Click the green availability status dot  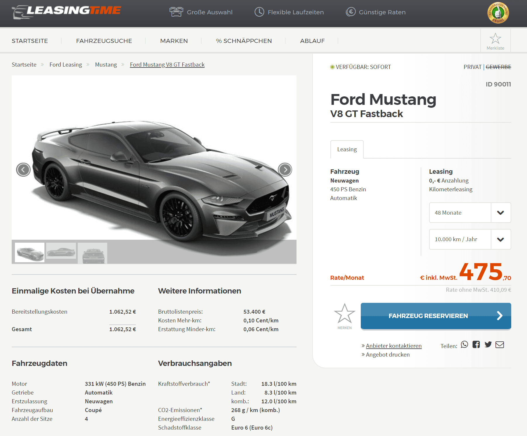[332, 67]
